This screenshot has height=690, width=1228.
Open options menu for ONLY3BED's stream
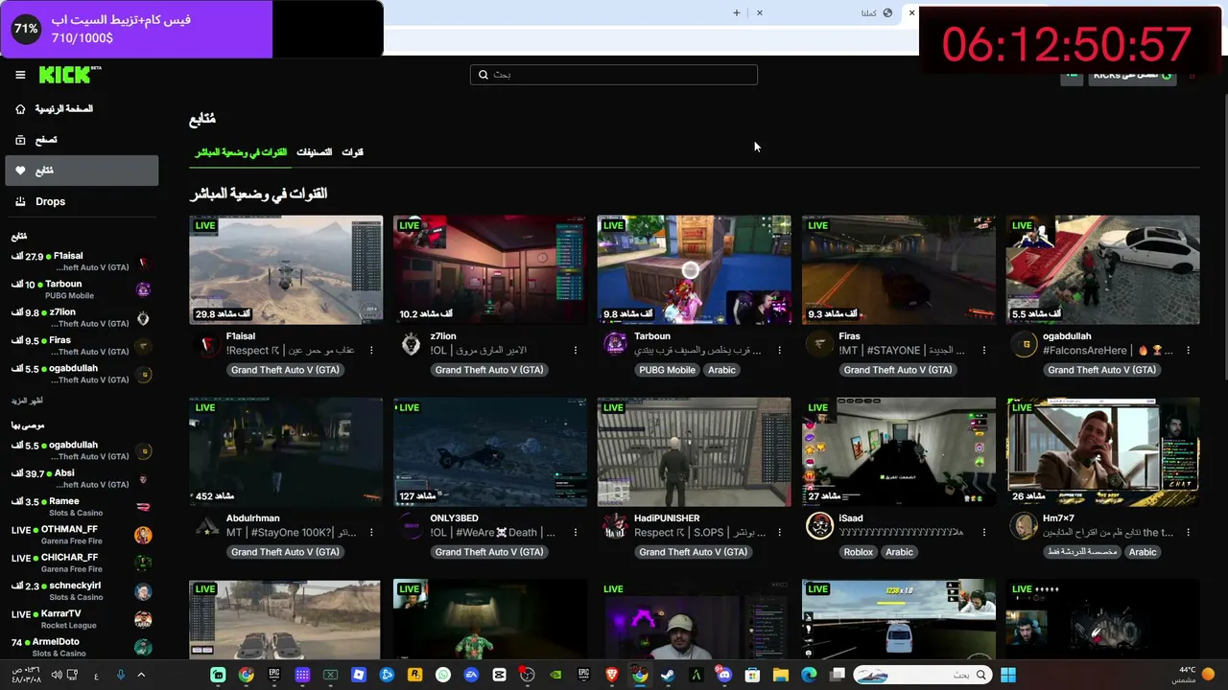click(x=576, y=533)
